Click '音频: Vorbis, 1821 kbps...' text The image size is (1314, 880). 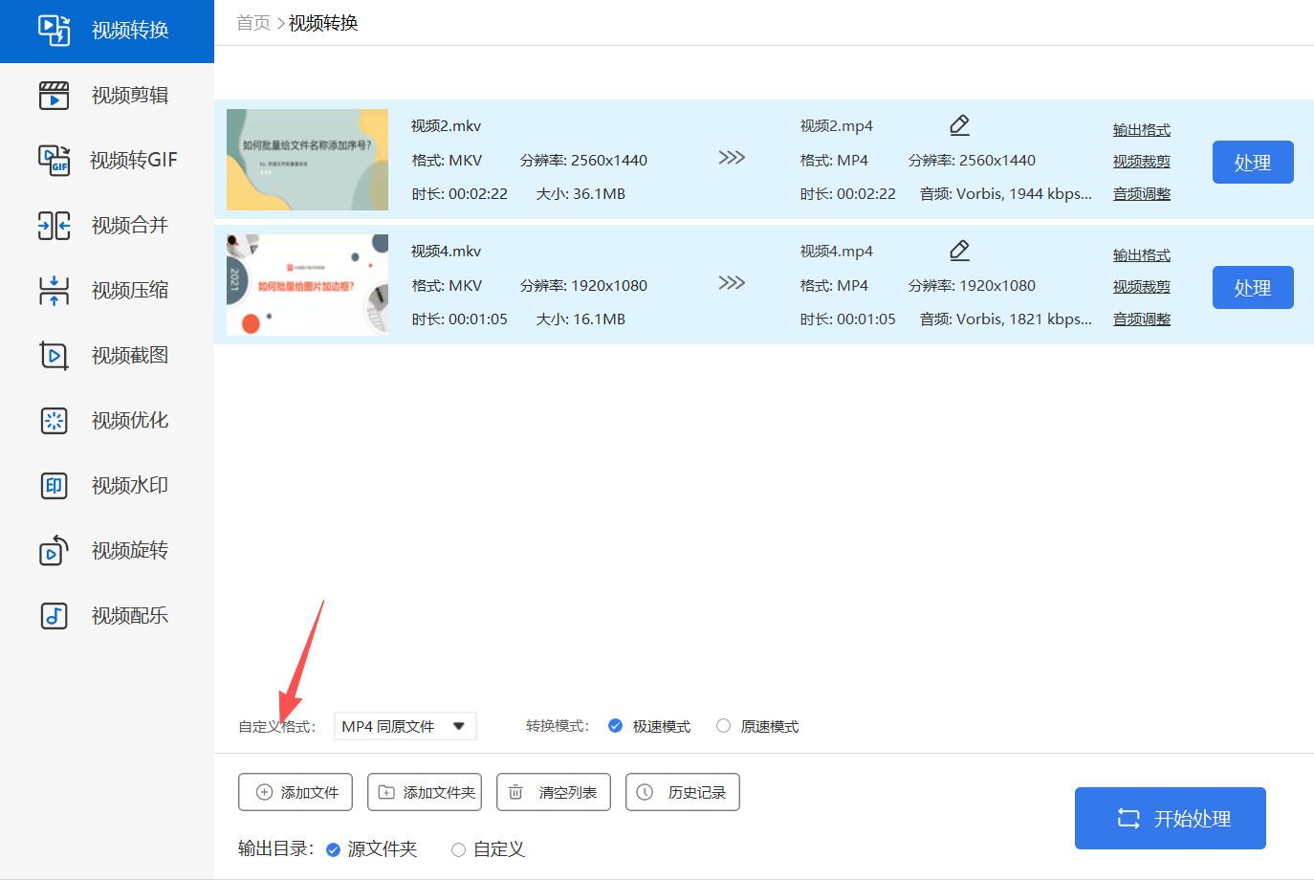click(1006, 319)
